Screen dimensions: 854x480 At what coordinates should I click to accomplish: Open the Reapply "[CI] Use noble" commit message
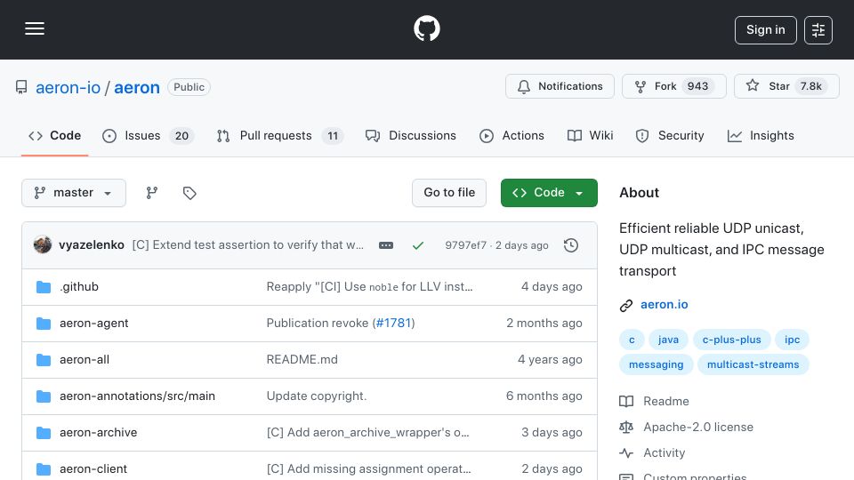369,287
